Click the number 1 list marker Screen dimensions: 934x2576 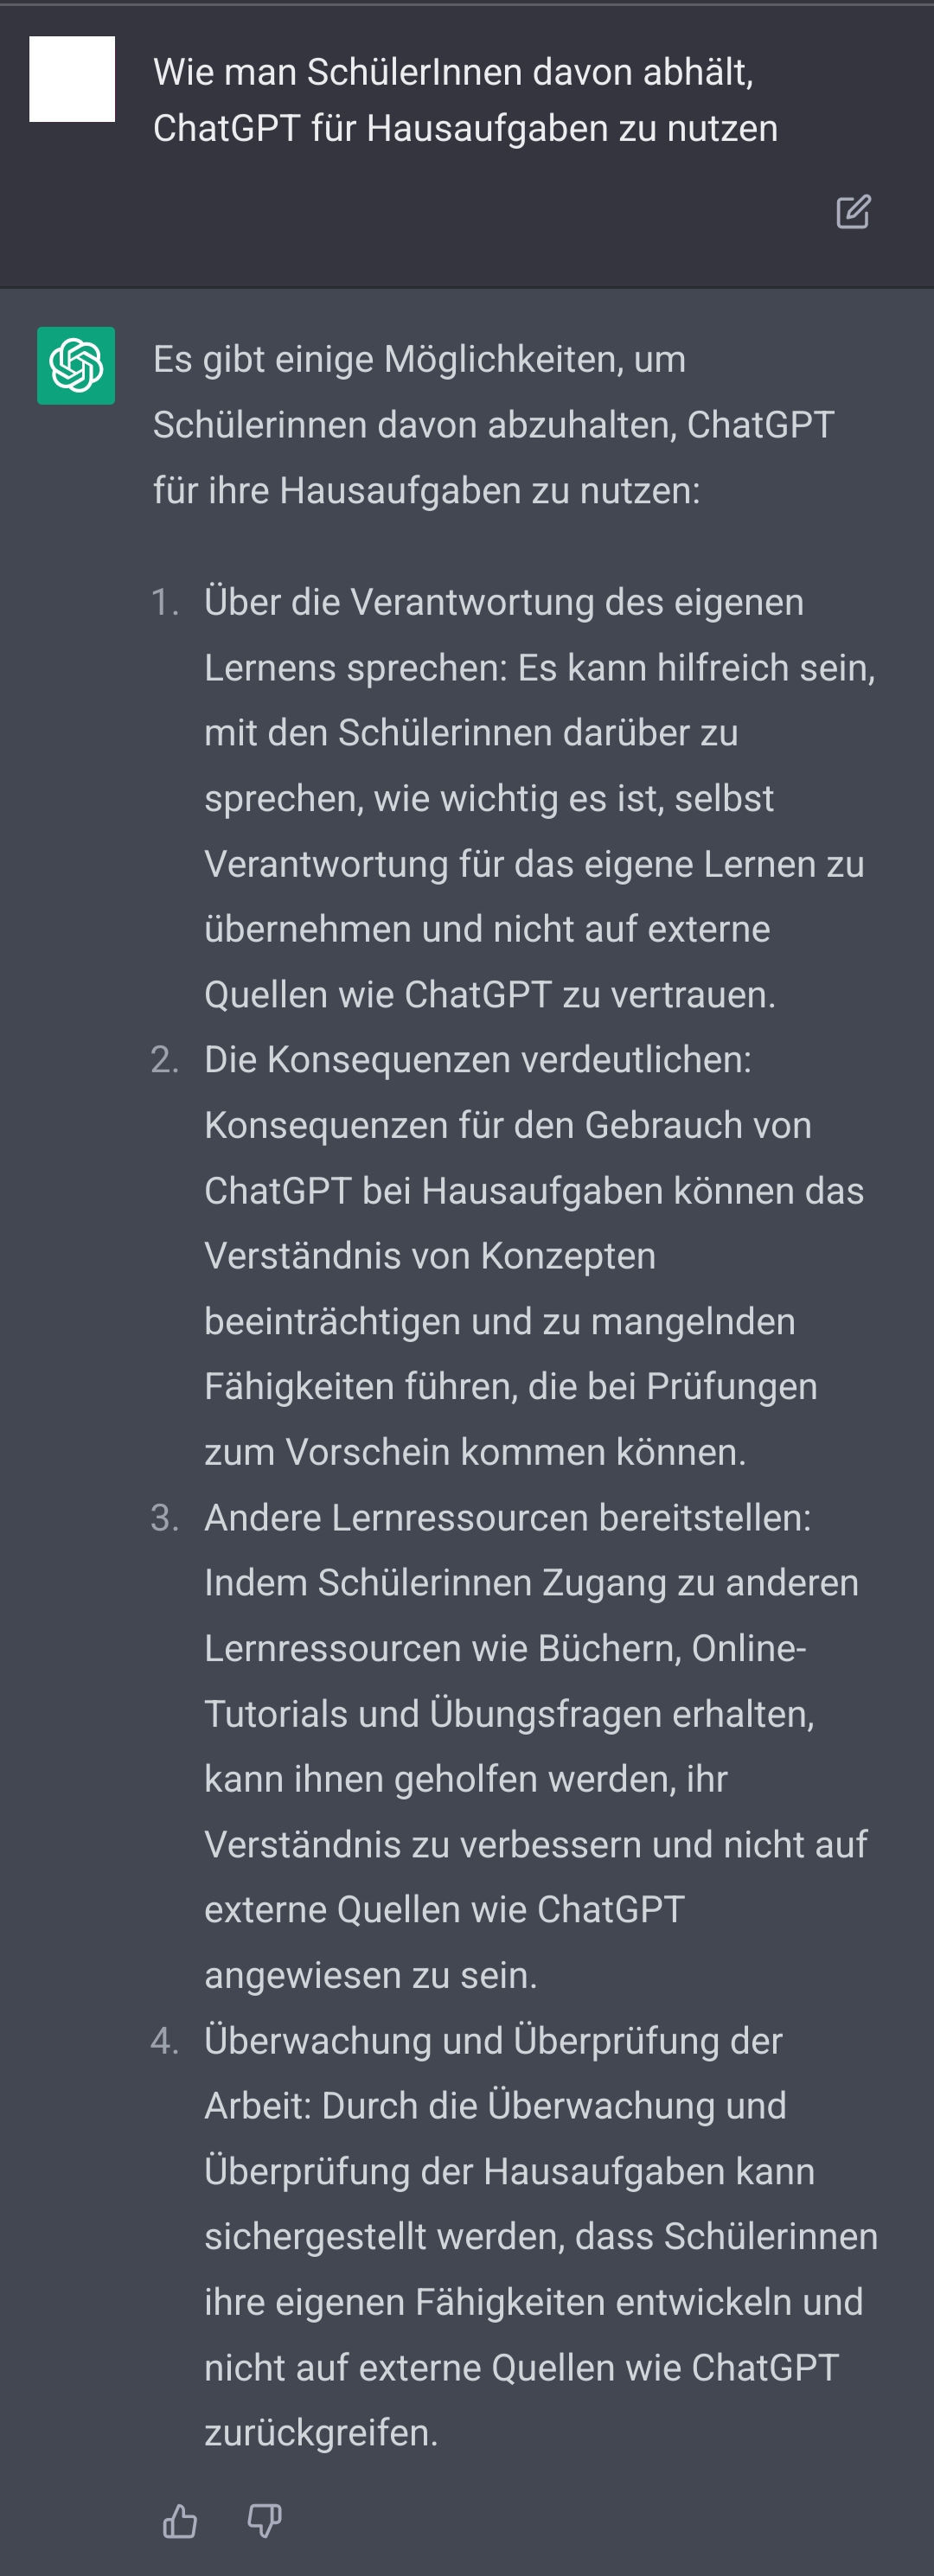point(165,603)
